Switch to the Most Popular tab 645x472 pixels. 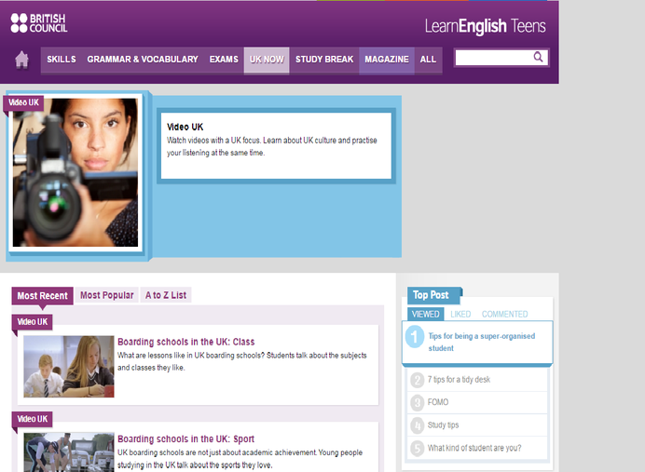107,295
